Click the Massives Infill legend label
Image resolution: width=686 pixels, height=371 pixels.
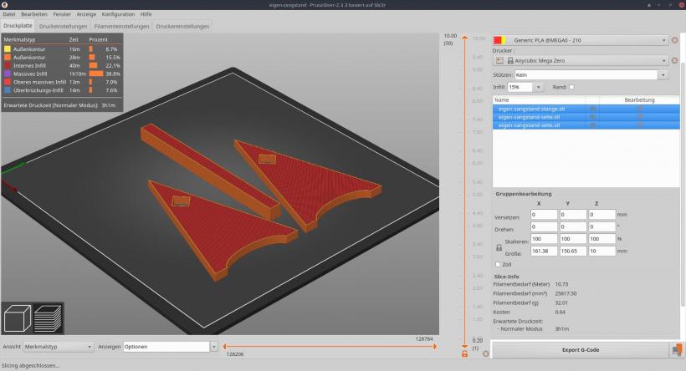coord(30,74)
